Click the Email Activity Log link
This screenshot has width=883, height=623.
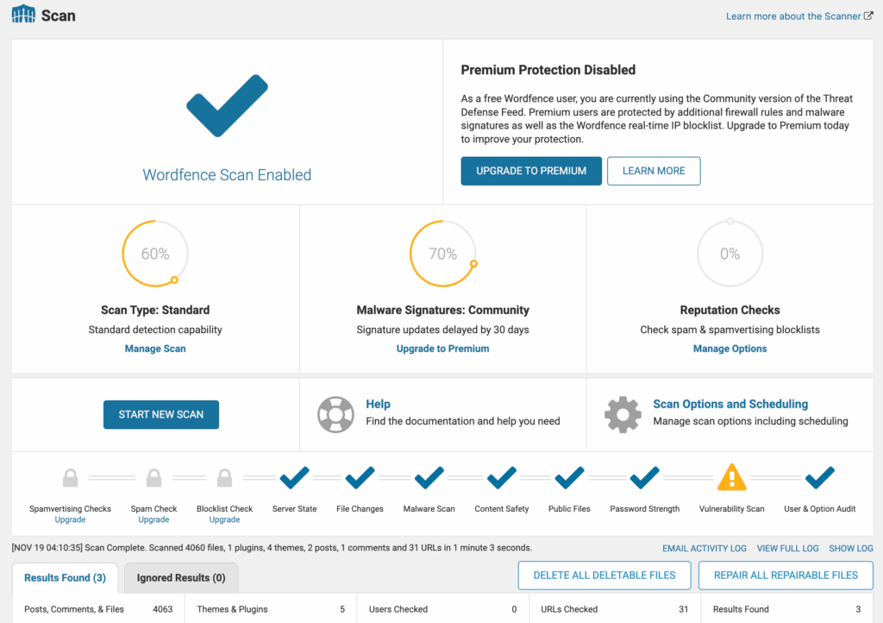click(x=704, y=548)
